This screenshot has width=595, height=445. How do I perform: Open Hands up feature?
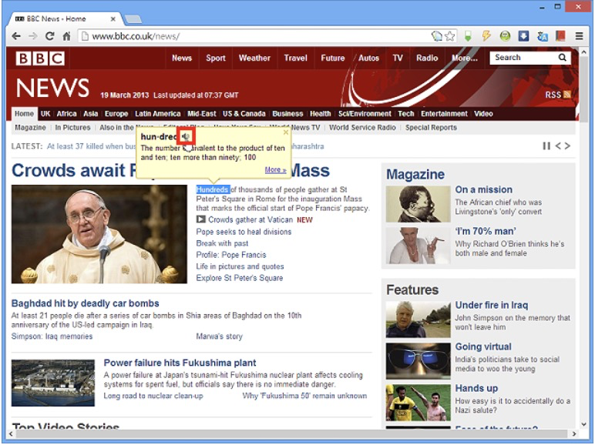[x=476, y=388]
